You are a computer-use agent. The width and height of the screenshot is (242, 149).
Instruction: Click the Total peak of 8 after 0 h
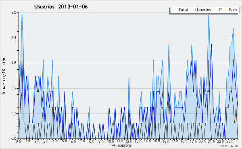pyautogui.click(x=22, y=13)
